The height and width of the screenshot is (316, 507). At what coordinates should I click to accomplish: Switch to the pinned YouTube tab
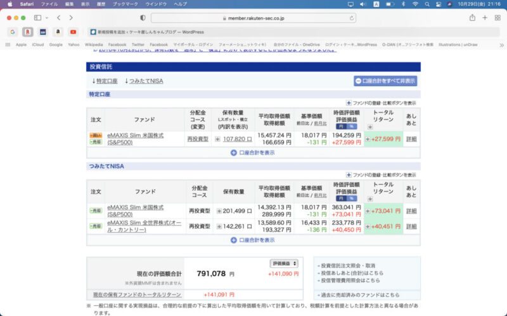73,32
